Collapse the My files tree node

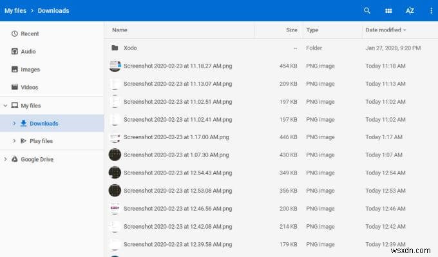coord(5,106)
